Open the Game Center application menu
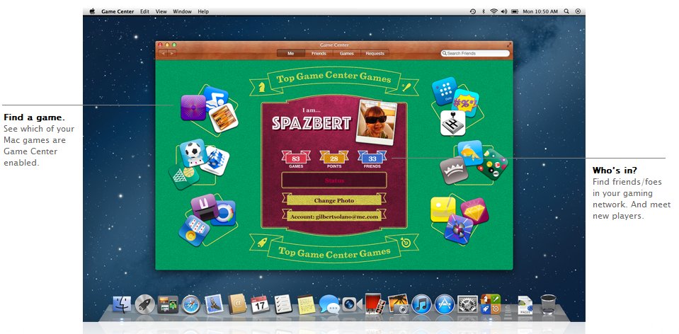679x334 pixels. [x=118, y=11]
